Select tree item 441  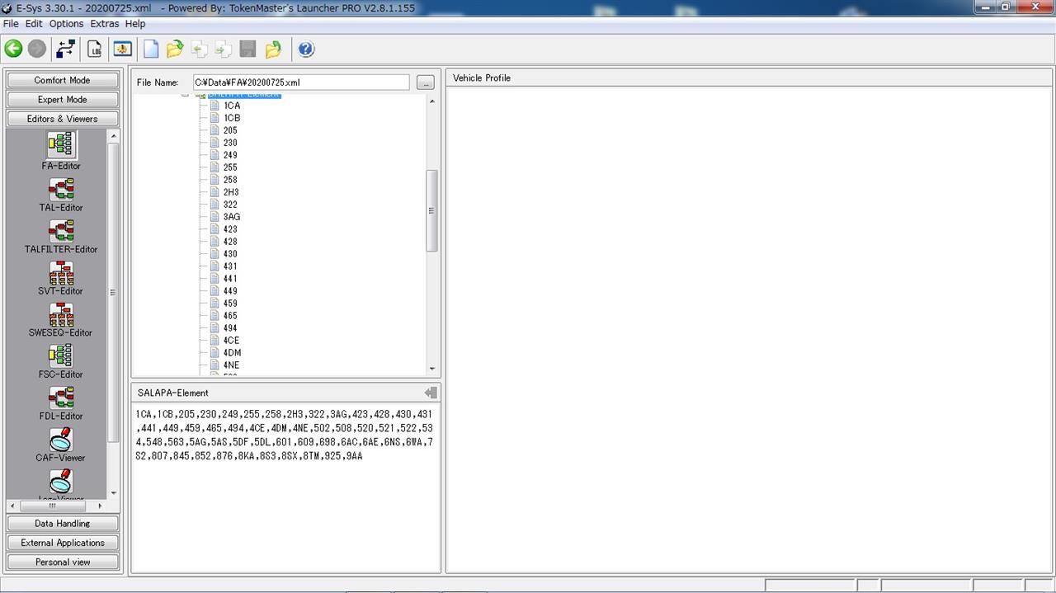[230, 279]
